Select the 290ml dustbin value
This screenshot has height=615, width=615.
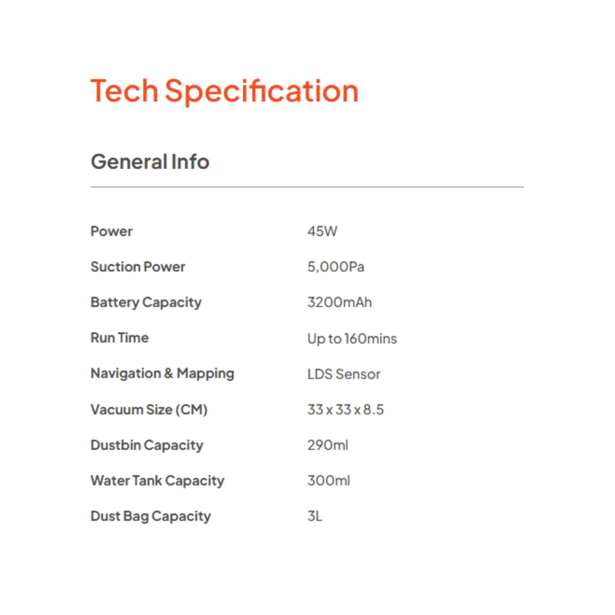[x=328, y=445]
